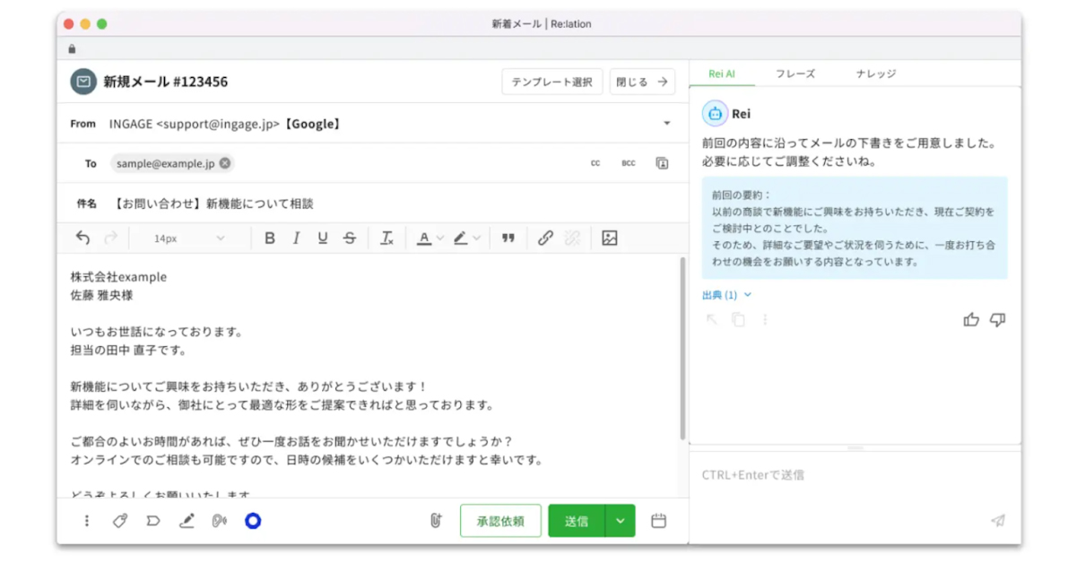Click the blue circle Rei AI icon
The width and height of the screenshot is (1077, 581).
253,521
